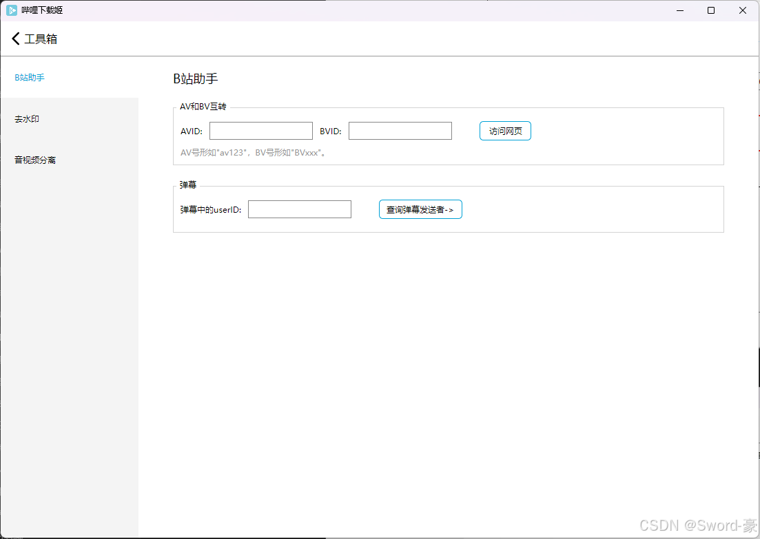Close the 哔哩下载姬 window
This screenshot has height=539, width=760.
tap(743, 10)
